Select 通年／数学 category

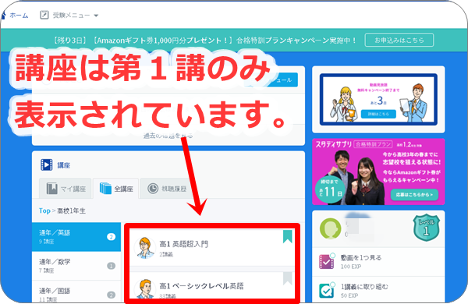(76, 266)
